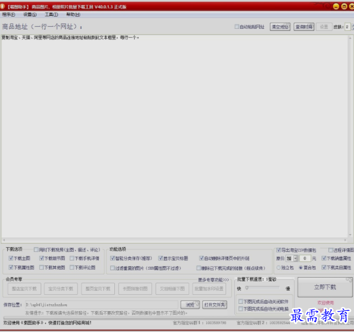
Task: Click the 皮肤 number field
Action: point(347,27)
